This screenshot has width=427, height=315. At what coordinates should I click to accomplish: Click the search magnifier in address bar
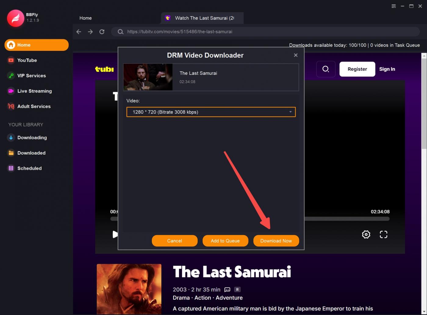(120, 32)
